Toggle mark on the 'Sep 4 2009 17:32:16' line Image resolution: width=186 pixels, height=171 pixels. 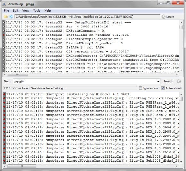[4, 27]
